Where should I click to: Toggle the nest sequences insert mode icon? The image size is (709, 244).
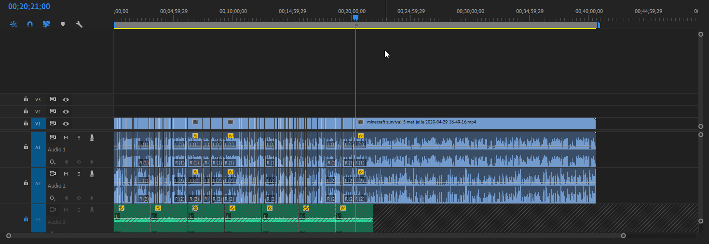pos(14,24)
